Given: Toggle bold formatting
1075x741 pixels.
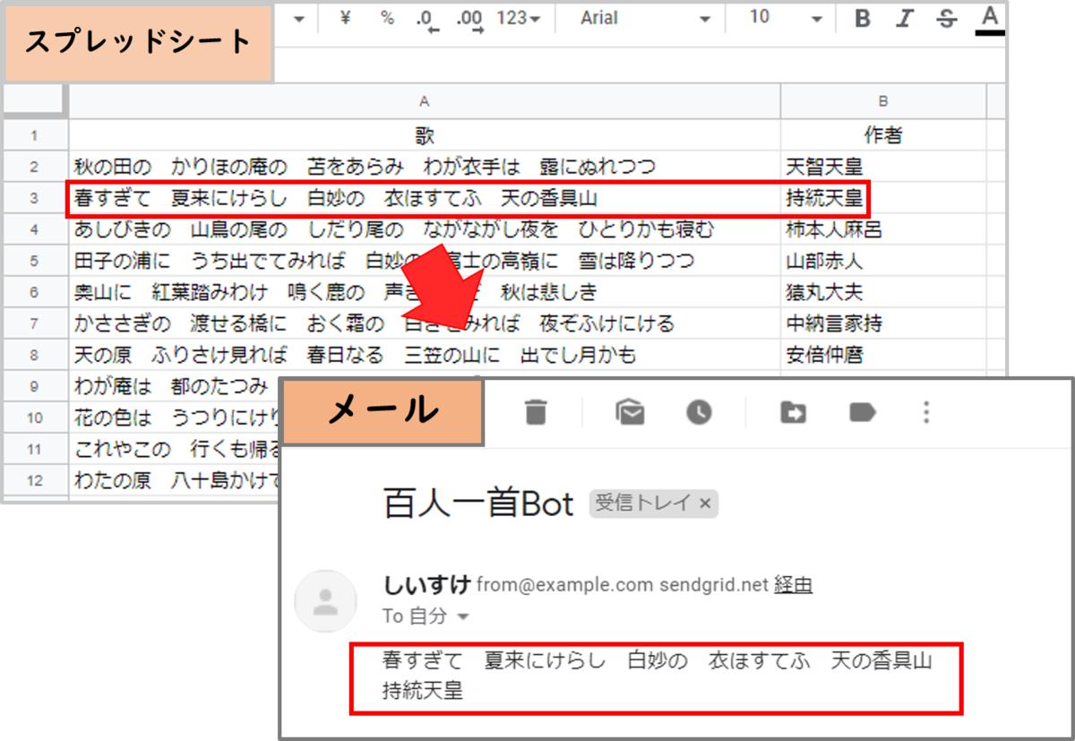Looking at the screenshot, I should click(x=861, y=19).
